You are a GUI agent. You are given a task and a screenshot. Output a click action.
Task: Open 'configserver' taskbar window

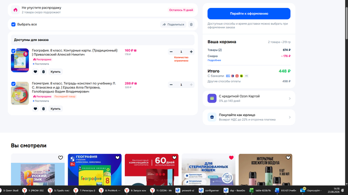point(209,191)
